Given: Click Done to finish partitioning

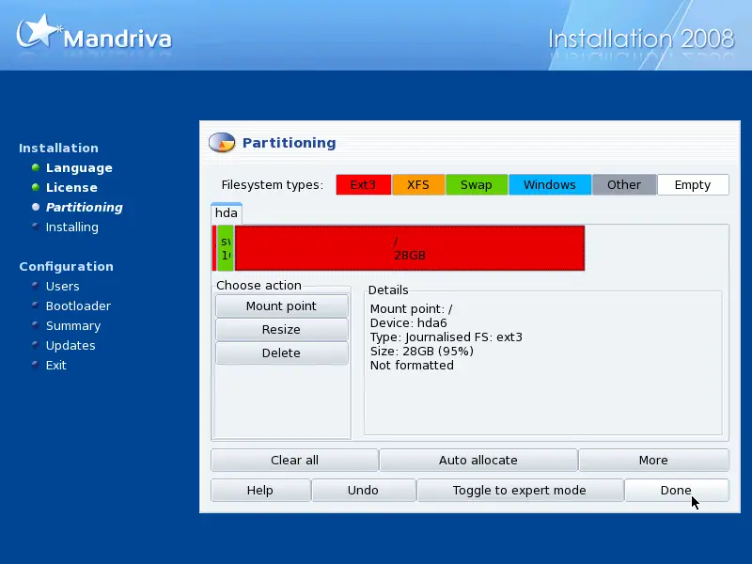Looking at the screenshot, I should [x=676, y=490].
